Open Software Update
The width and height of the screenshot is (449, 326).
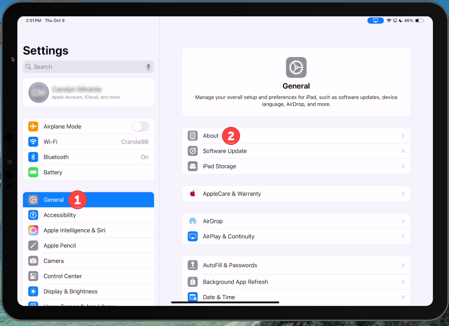pyautogui.click(x=296, y=151)
